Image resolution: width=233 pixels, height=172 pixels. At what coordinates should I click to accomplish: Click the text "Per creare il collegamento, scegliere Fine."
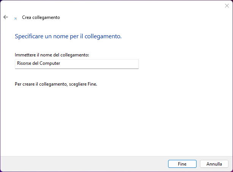pos(56,84)
